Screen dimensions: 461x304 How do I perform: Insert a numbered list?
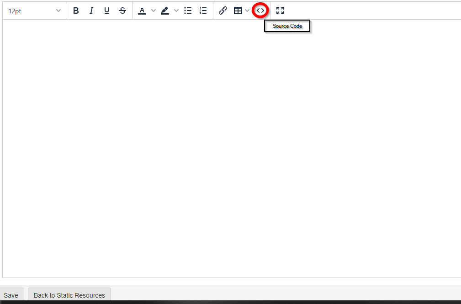(x=203, y=10)
